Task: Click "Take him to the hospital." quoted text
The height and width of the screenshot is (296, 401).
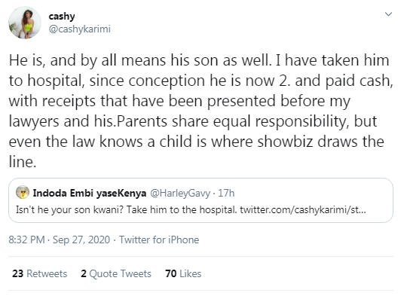Action: coord(182,210)
